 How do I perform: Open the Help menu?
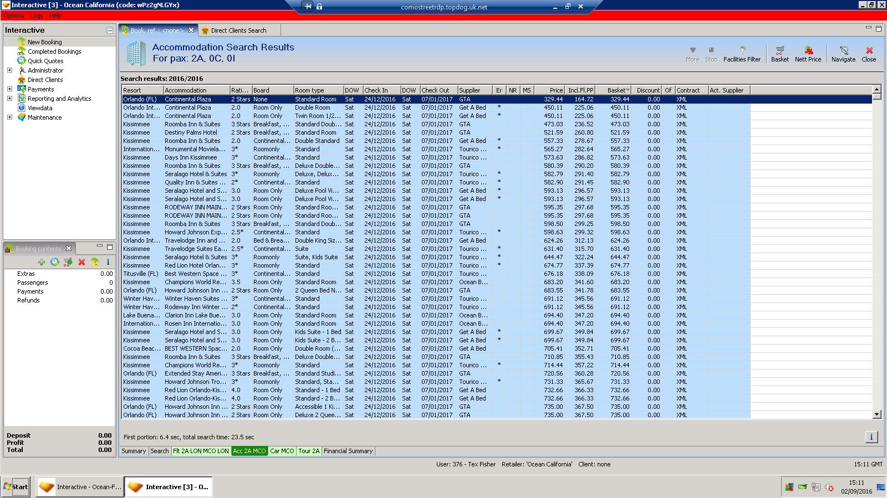[55, 16]
